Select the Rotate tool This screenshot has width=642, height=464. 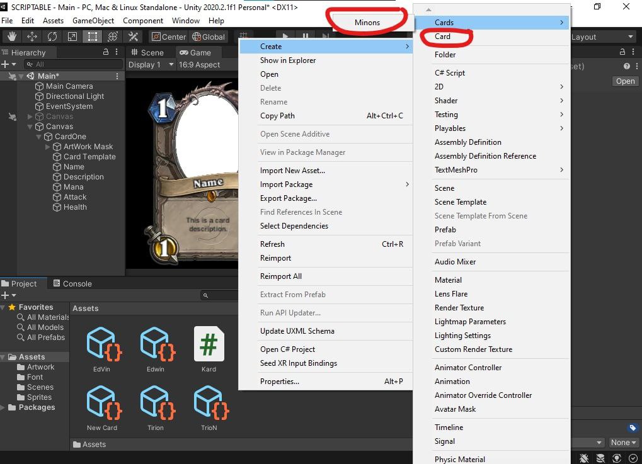tap(52, 37)
